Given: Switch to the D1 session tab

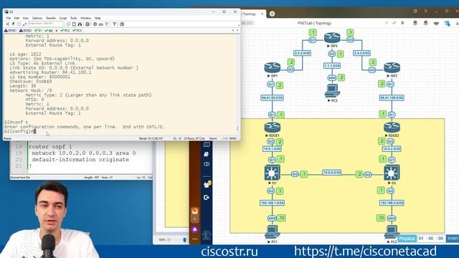Looking at the screenshot, I should pyautogui.click(x=38, y=30).
